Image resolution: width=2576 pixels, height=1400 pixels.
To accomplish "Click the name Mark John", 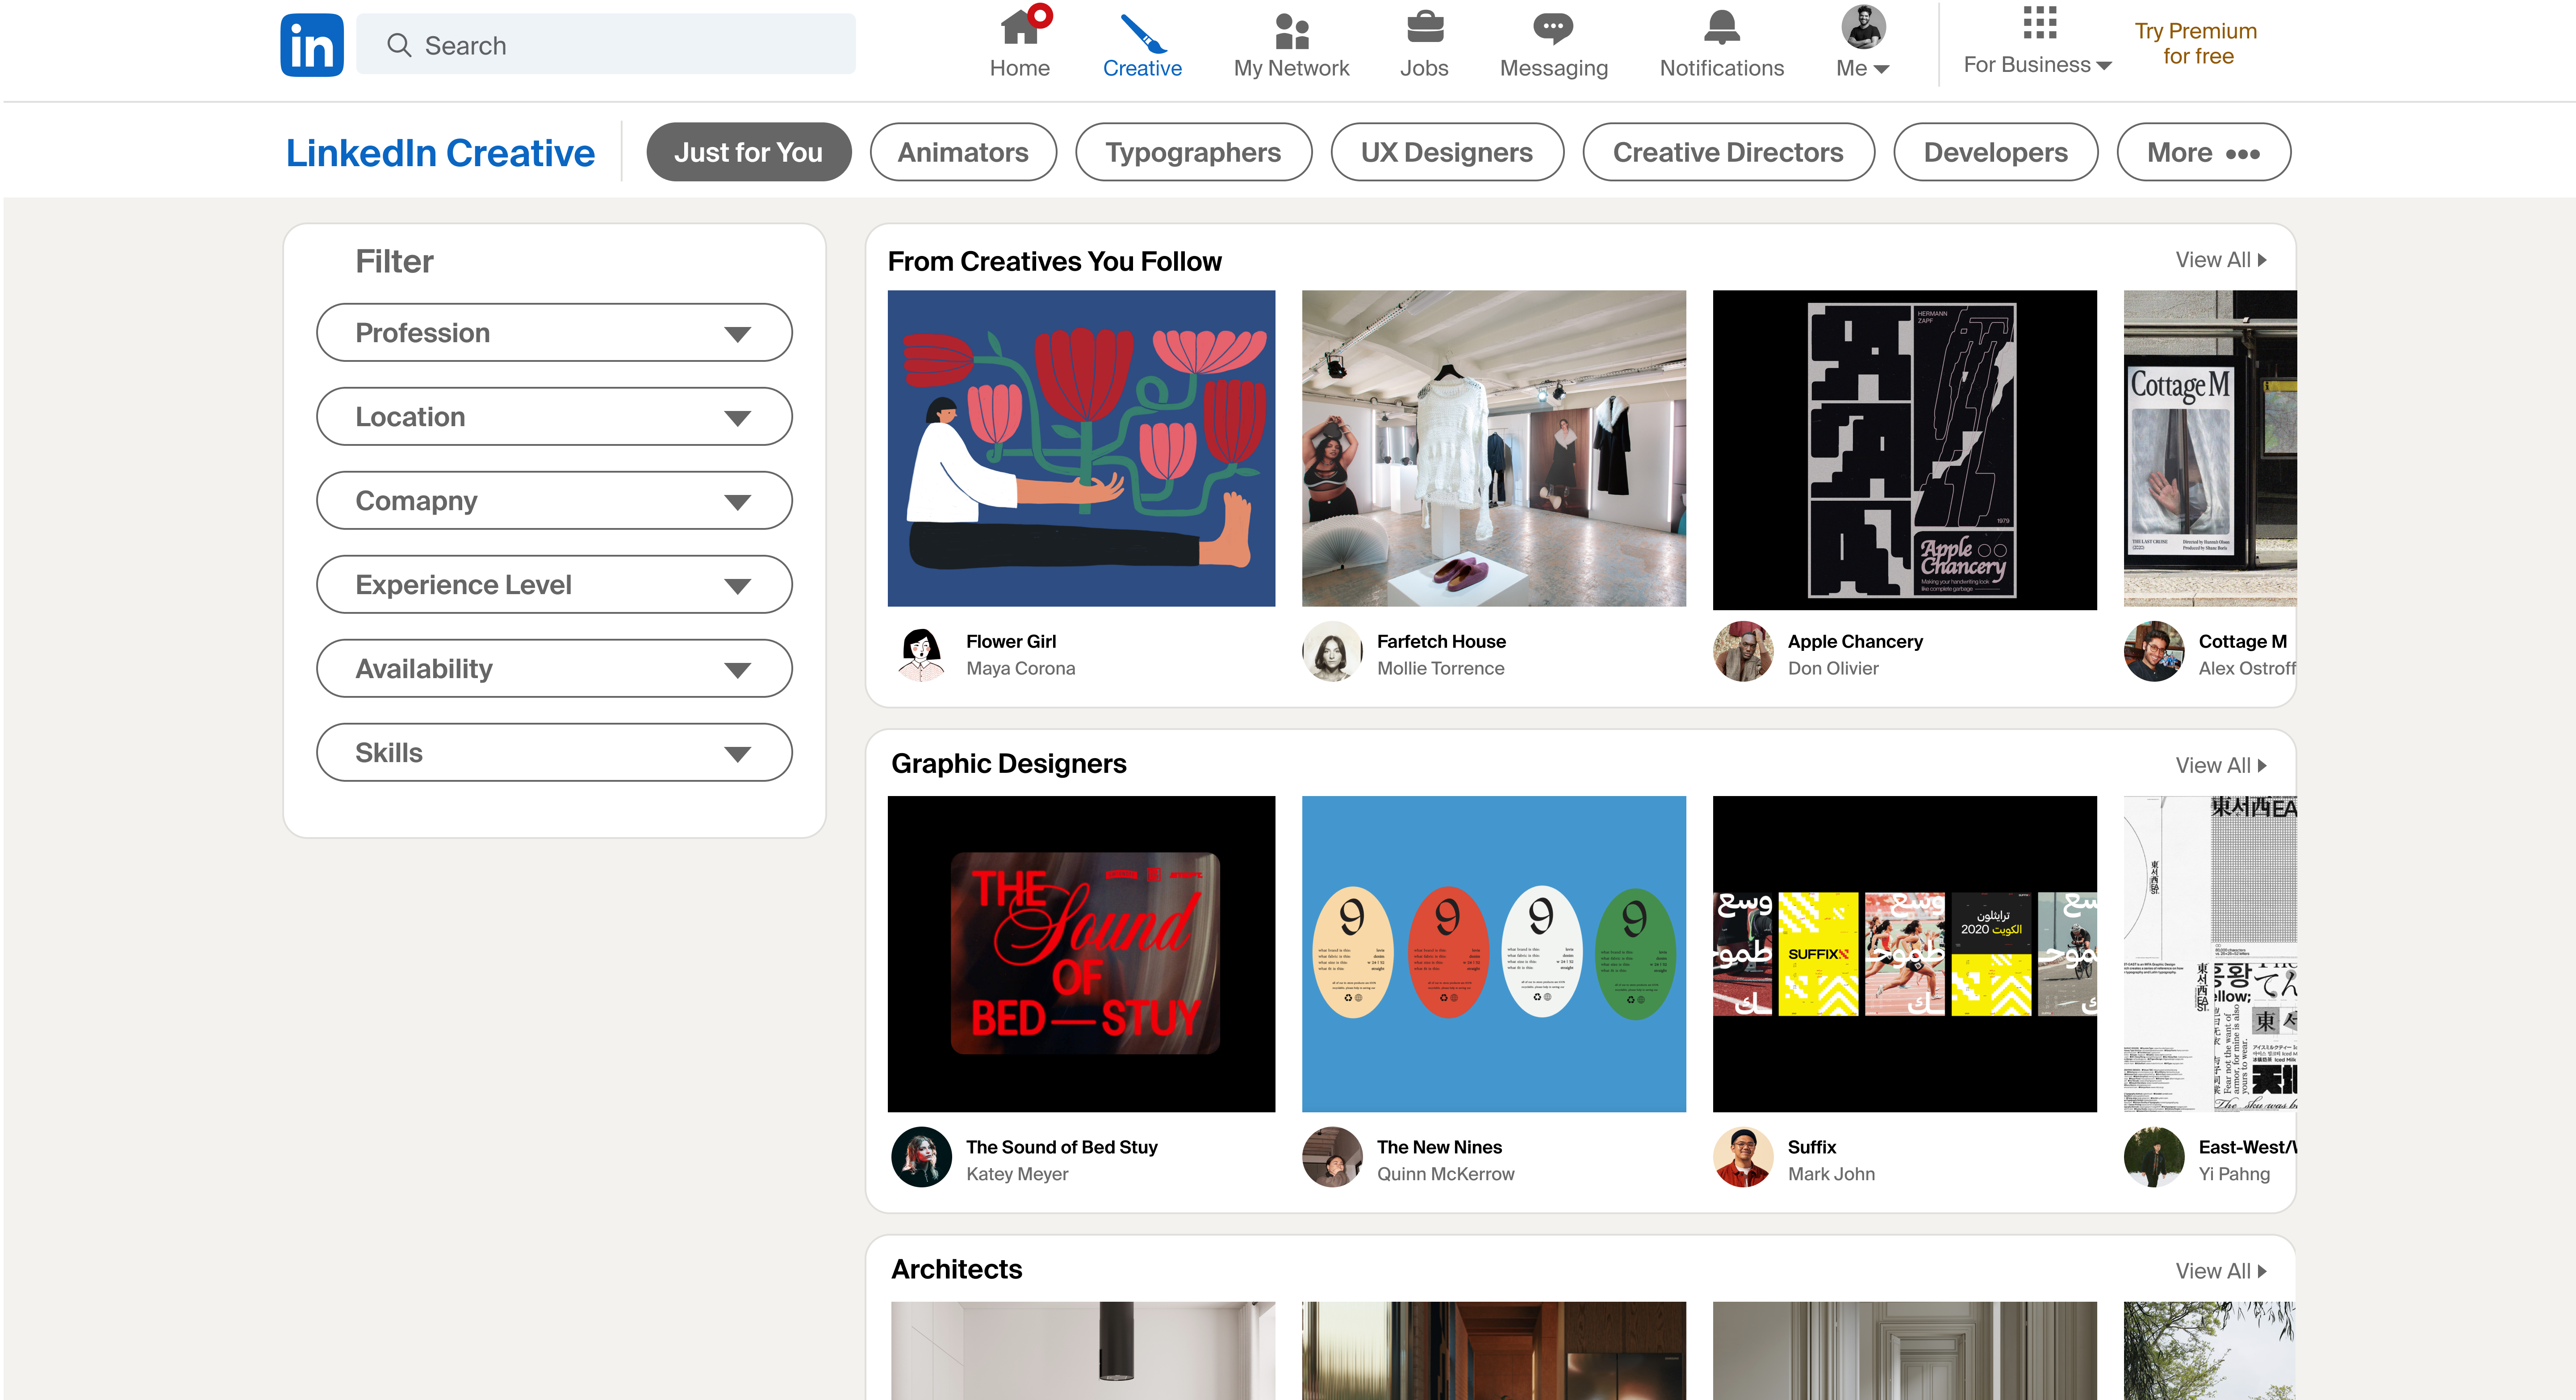I will point(1831,1175).
